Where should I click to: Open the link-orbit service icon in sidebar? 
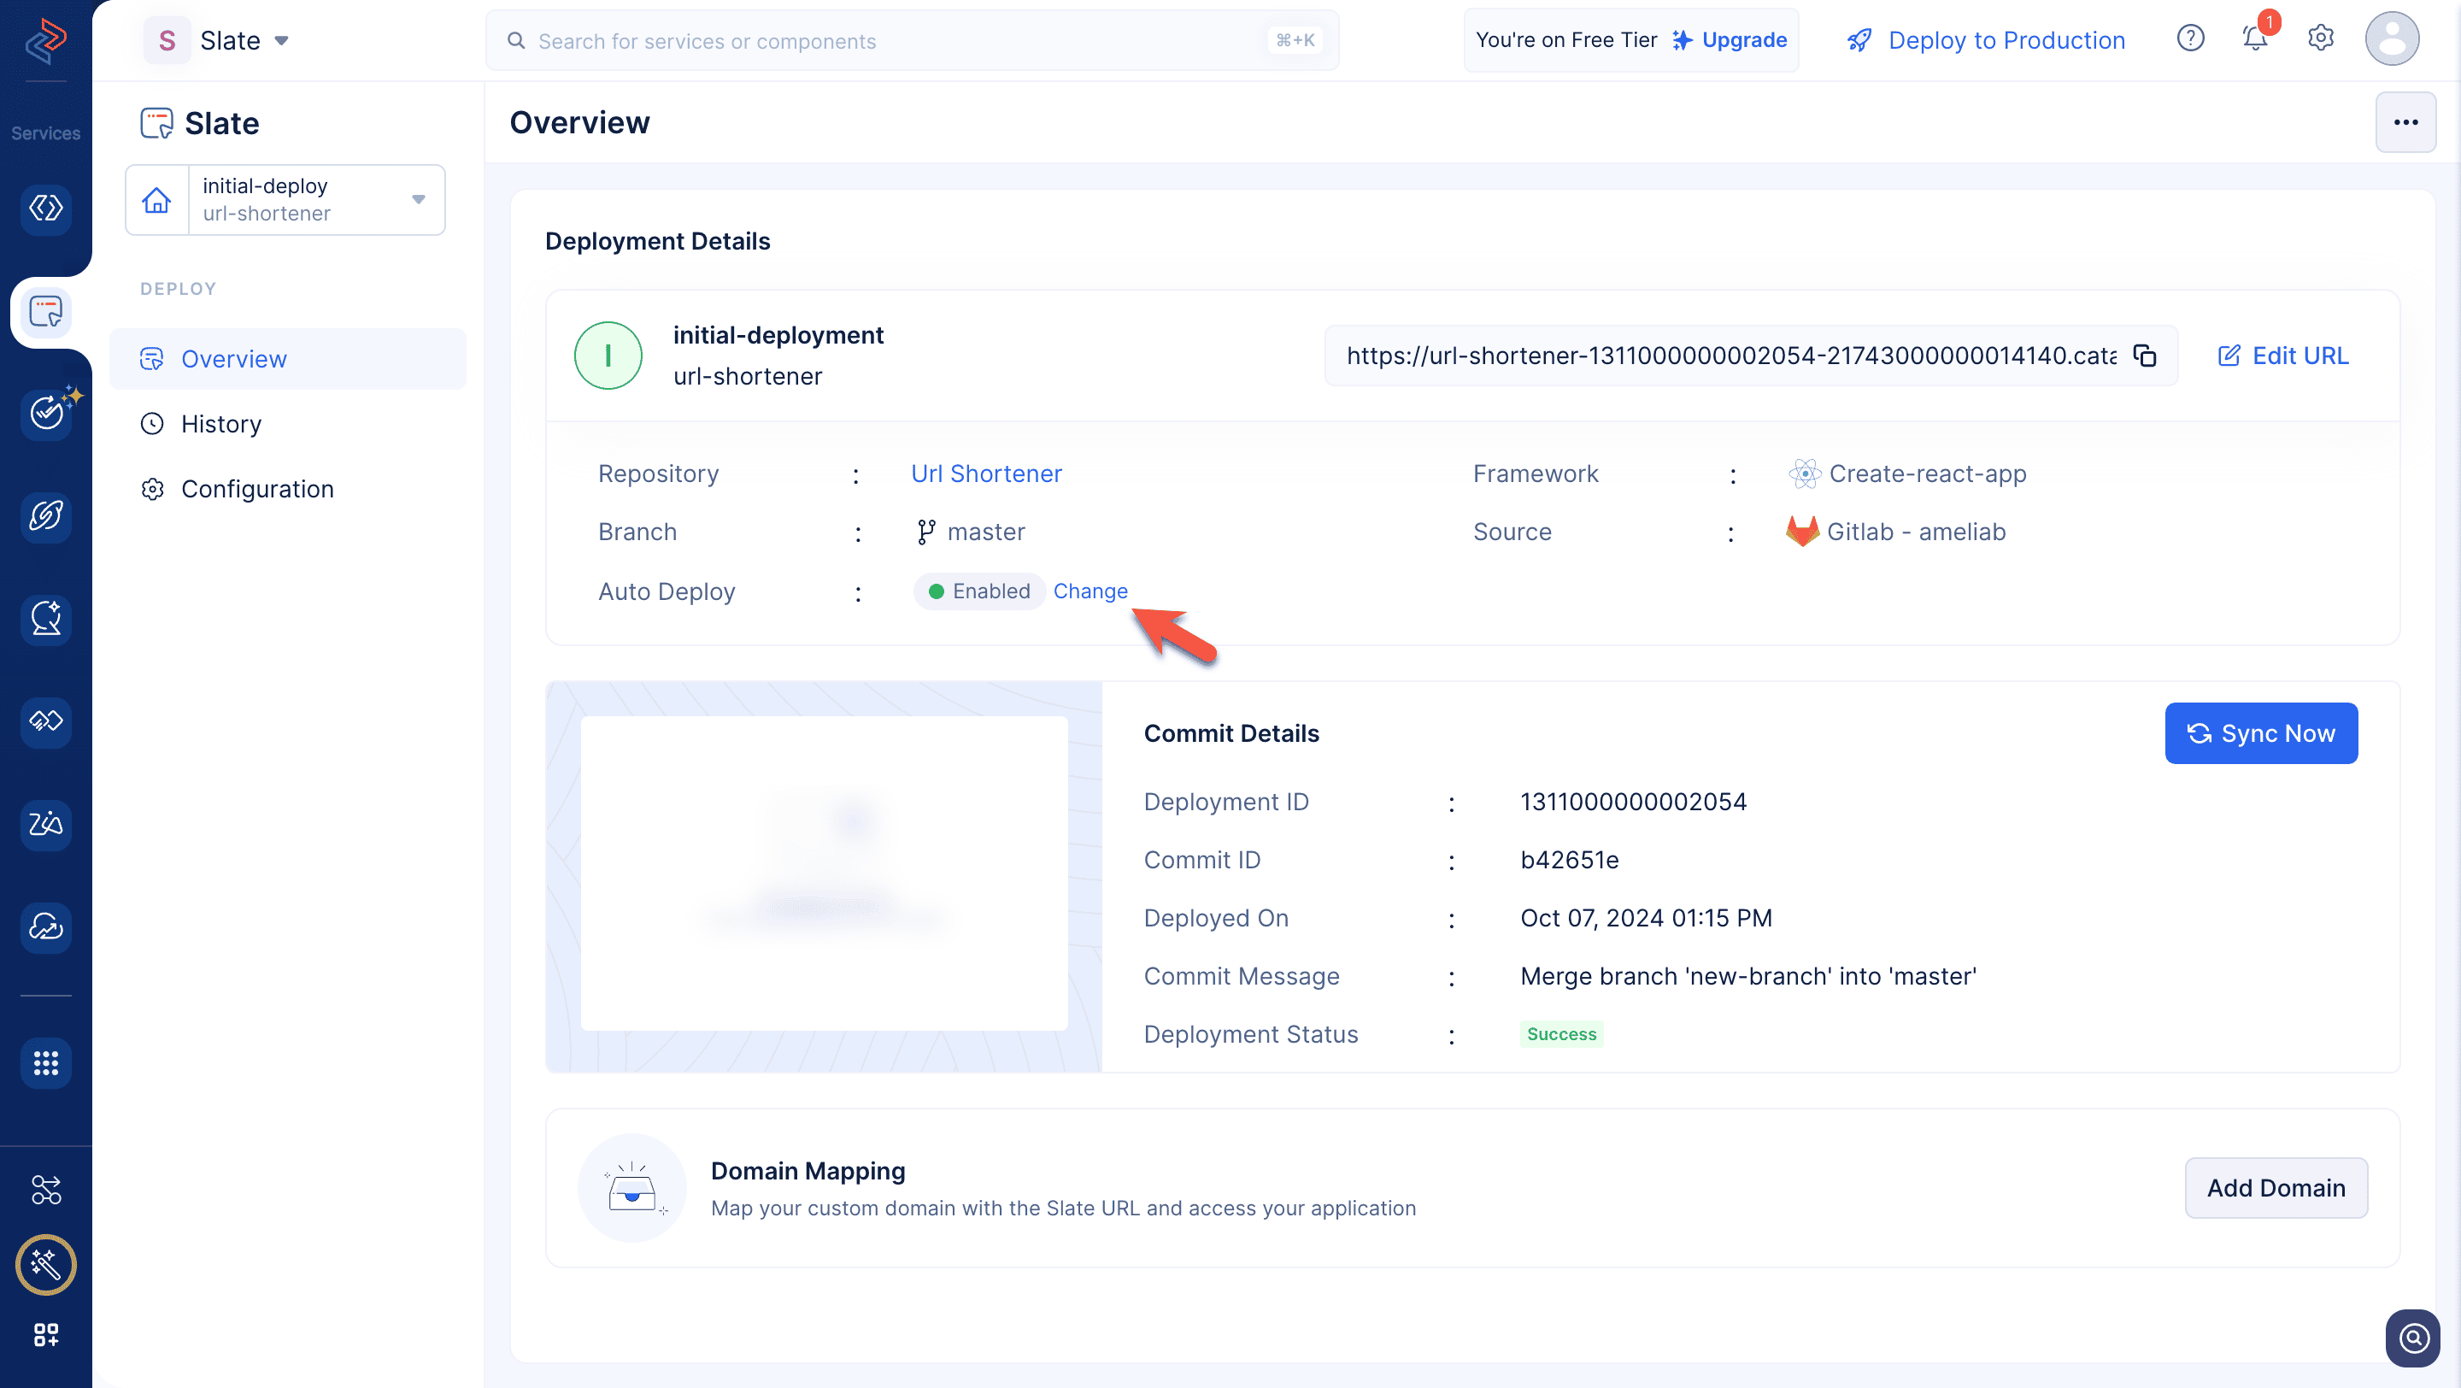[46, 517]
